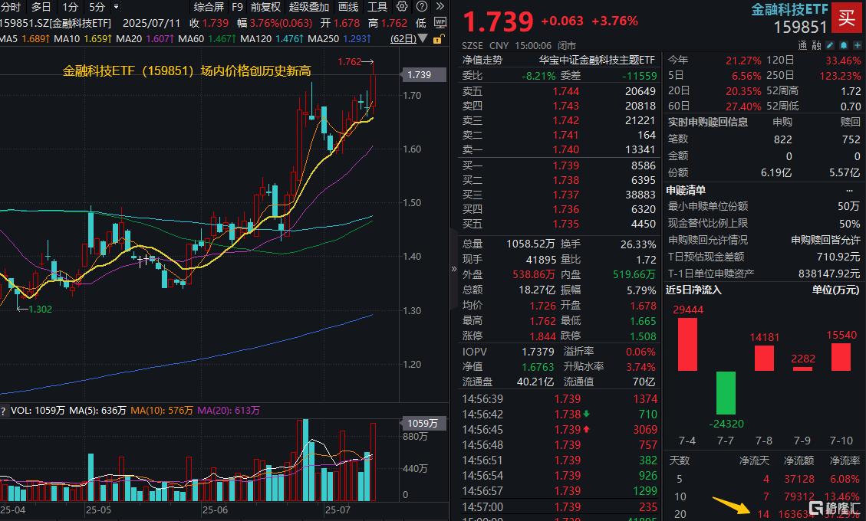The height and width of the screenshot is (521, 866).
Task: Open the time period dropdown arrow after 5分
Action: pos(116,7)
